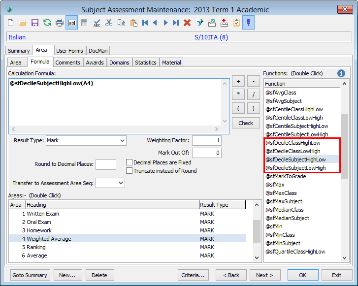
Task: Open the DocMan tab
Action: coord(98,51)
